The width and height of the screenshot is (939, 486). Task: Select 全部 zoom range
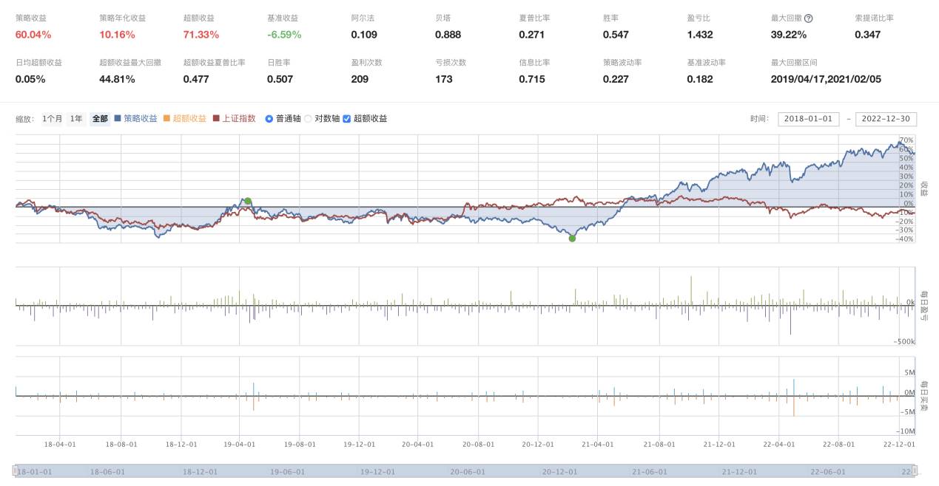[x=100, y=119]
